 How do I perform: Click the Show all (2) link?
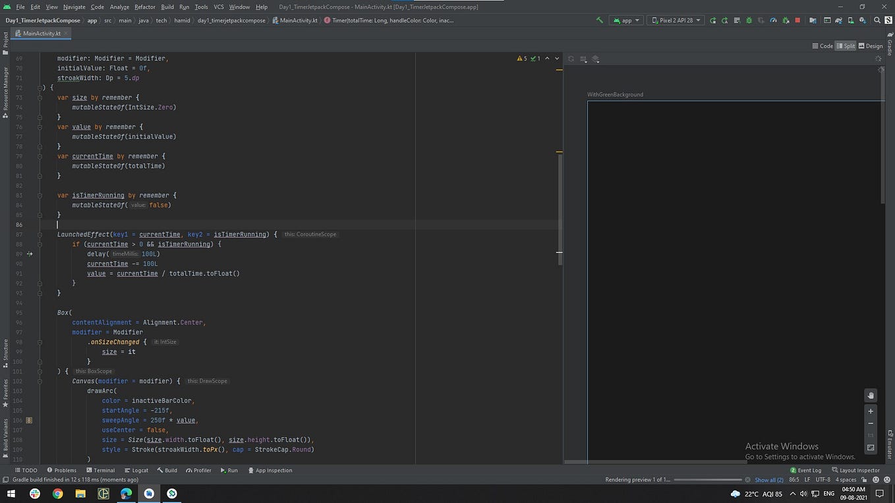click(x=769, y=480)
